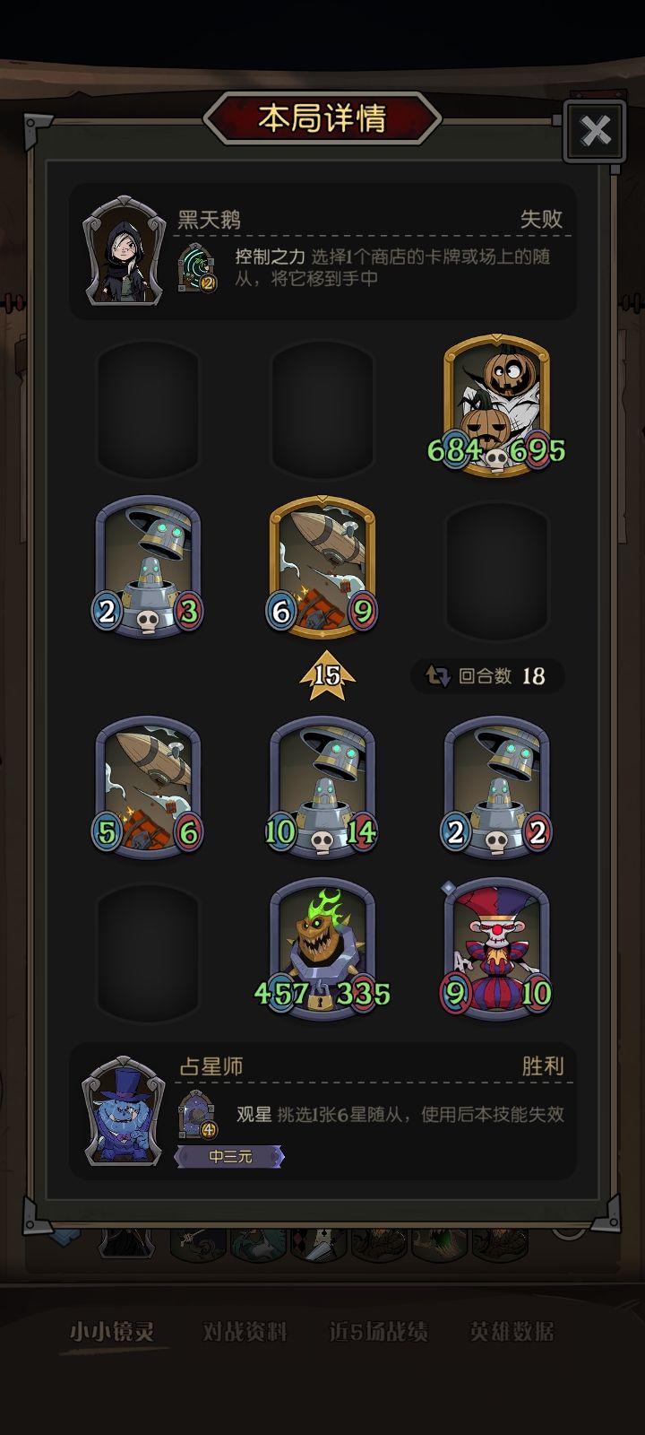Select the pumpkin minion card 684/695
This screenshot has width=645, height=1435.
496,405
